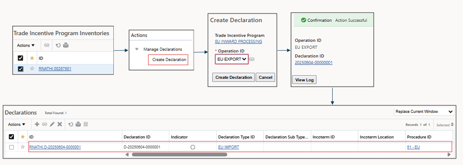Click right scroll arrow of Declarations table
463x165 pixels.
point(449,155)
